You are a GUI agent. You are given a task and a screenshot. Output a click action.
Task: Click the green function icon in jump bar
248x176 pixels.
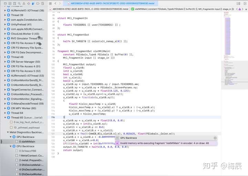[x=133, y=9]
